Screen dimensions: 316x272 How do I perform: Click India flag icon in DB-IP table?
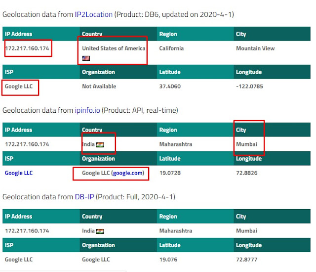click(x=100, y=231)
